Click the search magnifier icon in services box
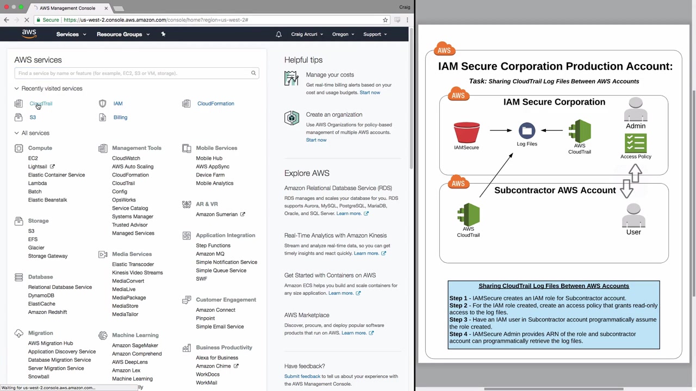 point(253,73)
